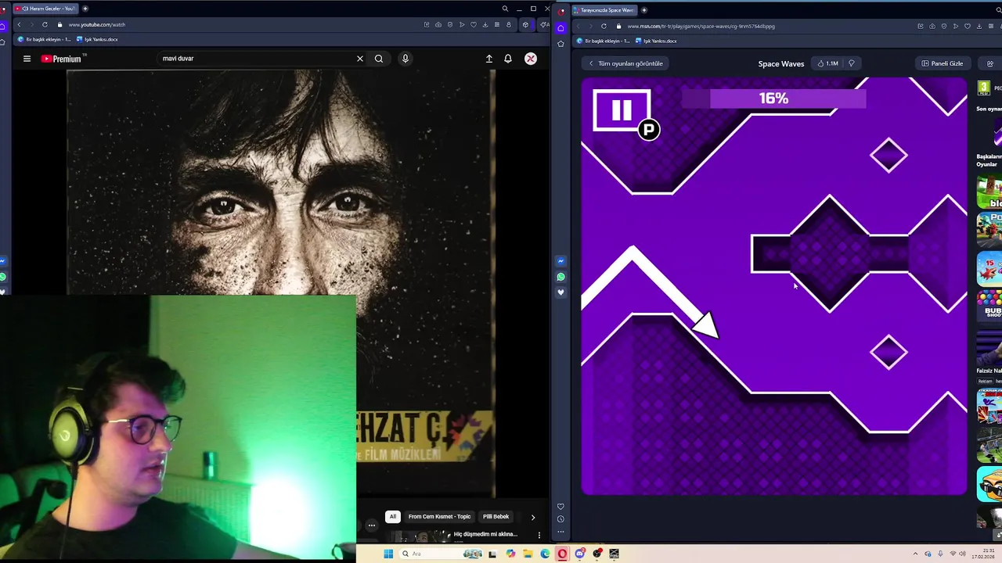Open Messenger in middle Opera sidebar

560,261
